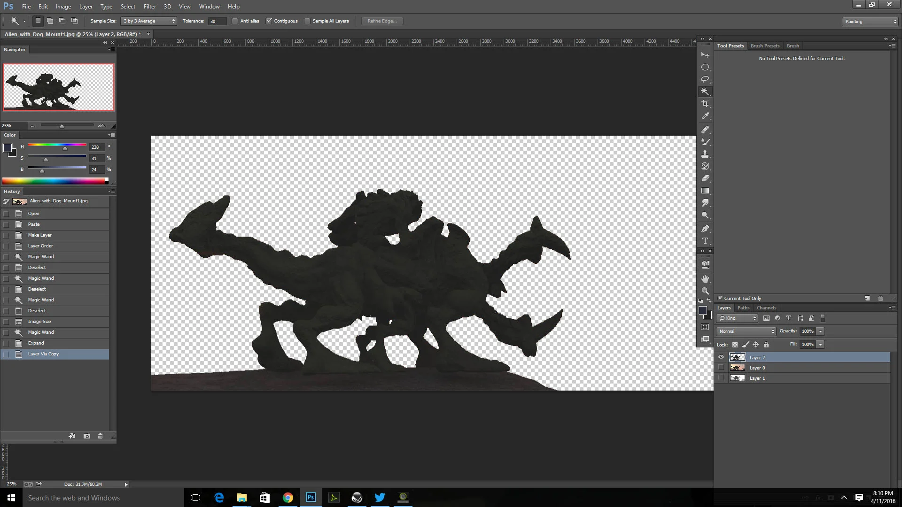The height and width of the screenshot is (507, 902).
Task: Select the Brush tool
Action: (705, 142)
